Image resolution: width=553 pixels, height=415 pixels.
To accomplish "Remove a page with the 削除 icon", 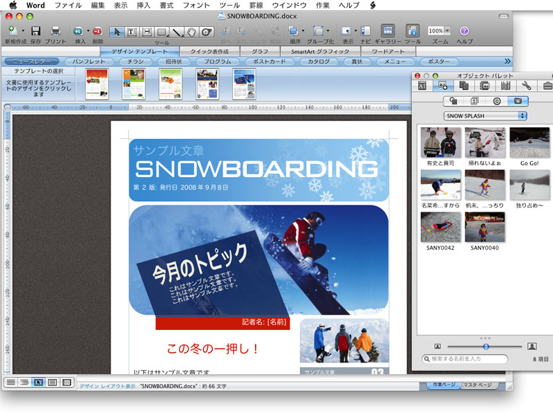I will tap(97, 31).
